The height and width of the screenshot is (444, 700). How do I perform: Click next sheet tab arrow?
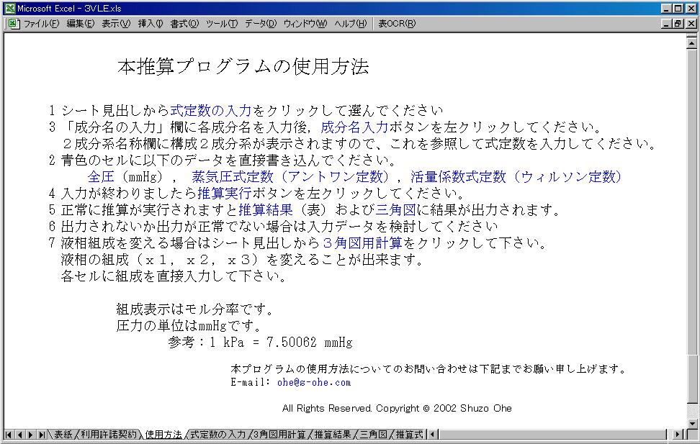click(30, 434)
